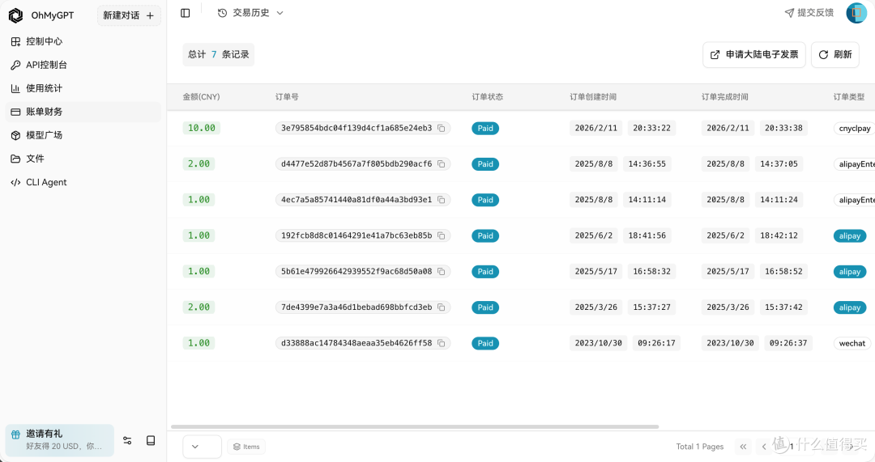The image size is (875, 462).
Task: Toggle the sidebar panel icon
Action: click(x=186, y=13)
